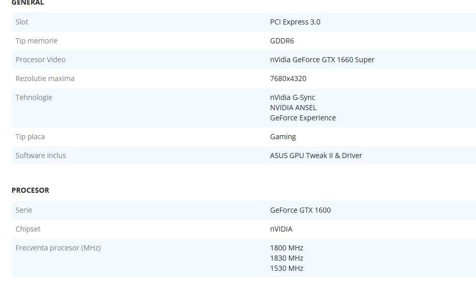This screenshot has height=281, width=476.
Task: Click the 'Tehnologie' label
Action: (34, 97)
